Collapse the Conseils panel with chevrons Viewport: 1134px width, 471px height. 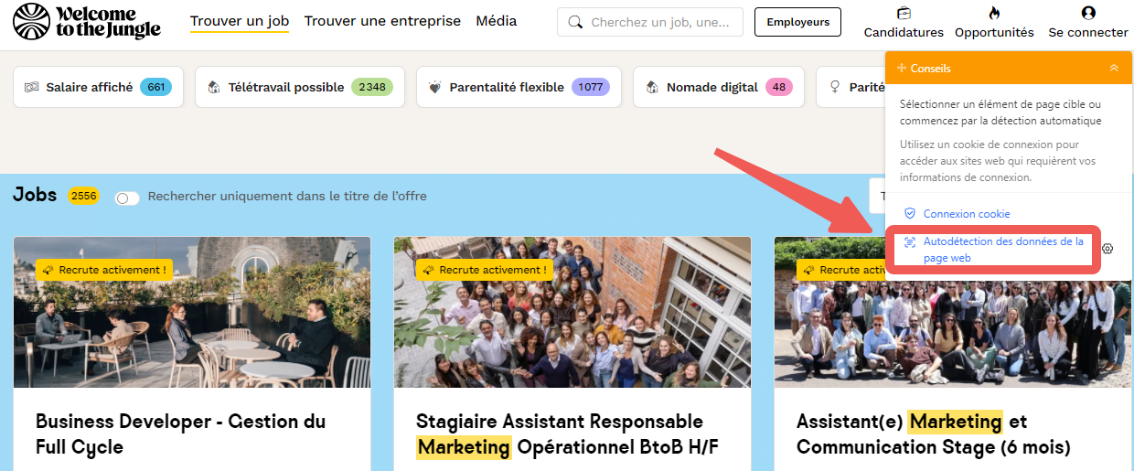[1113, 68]
